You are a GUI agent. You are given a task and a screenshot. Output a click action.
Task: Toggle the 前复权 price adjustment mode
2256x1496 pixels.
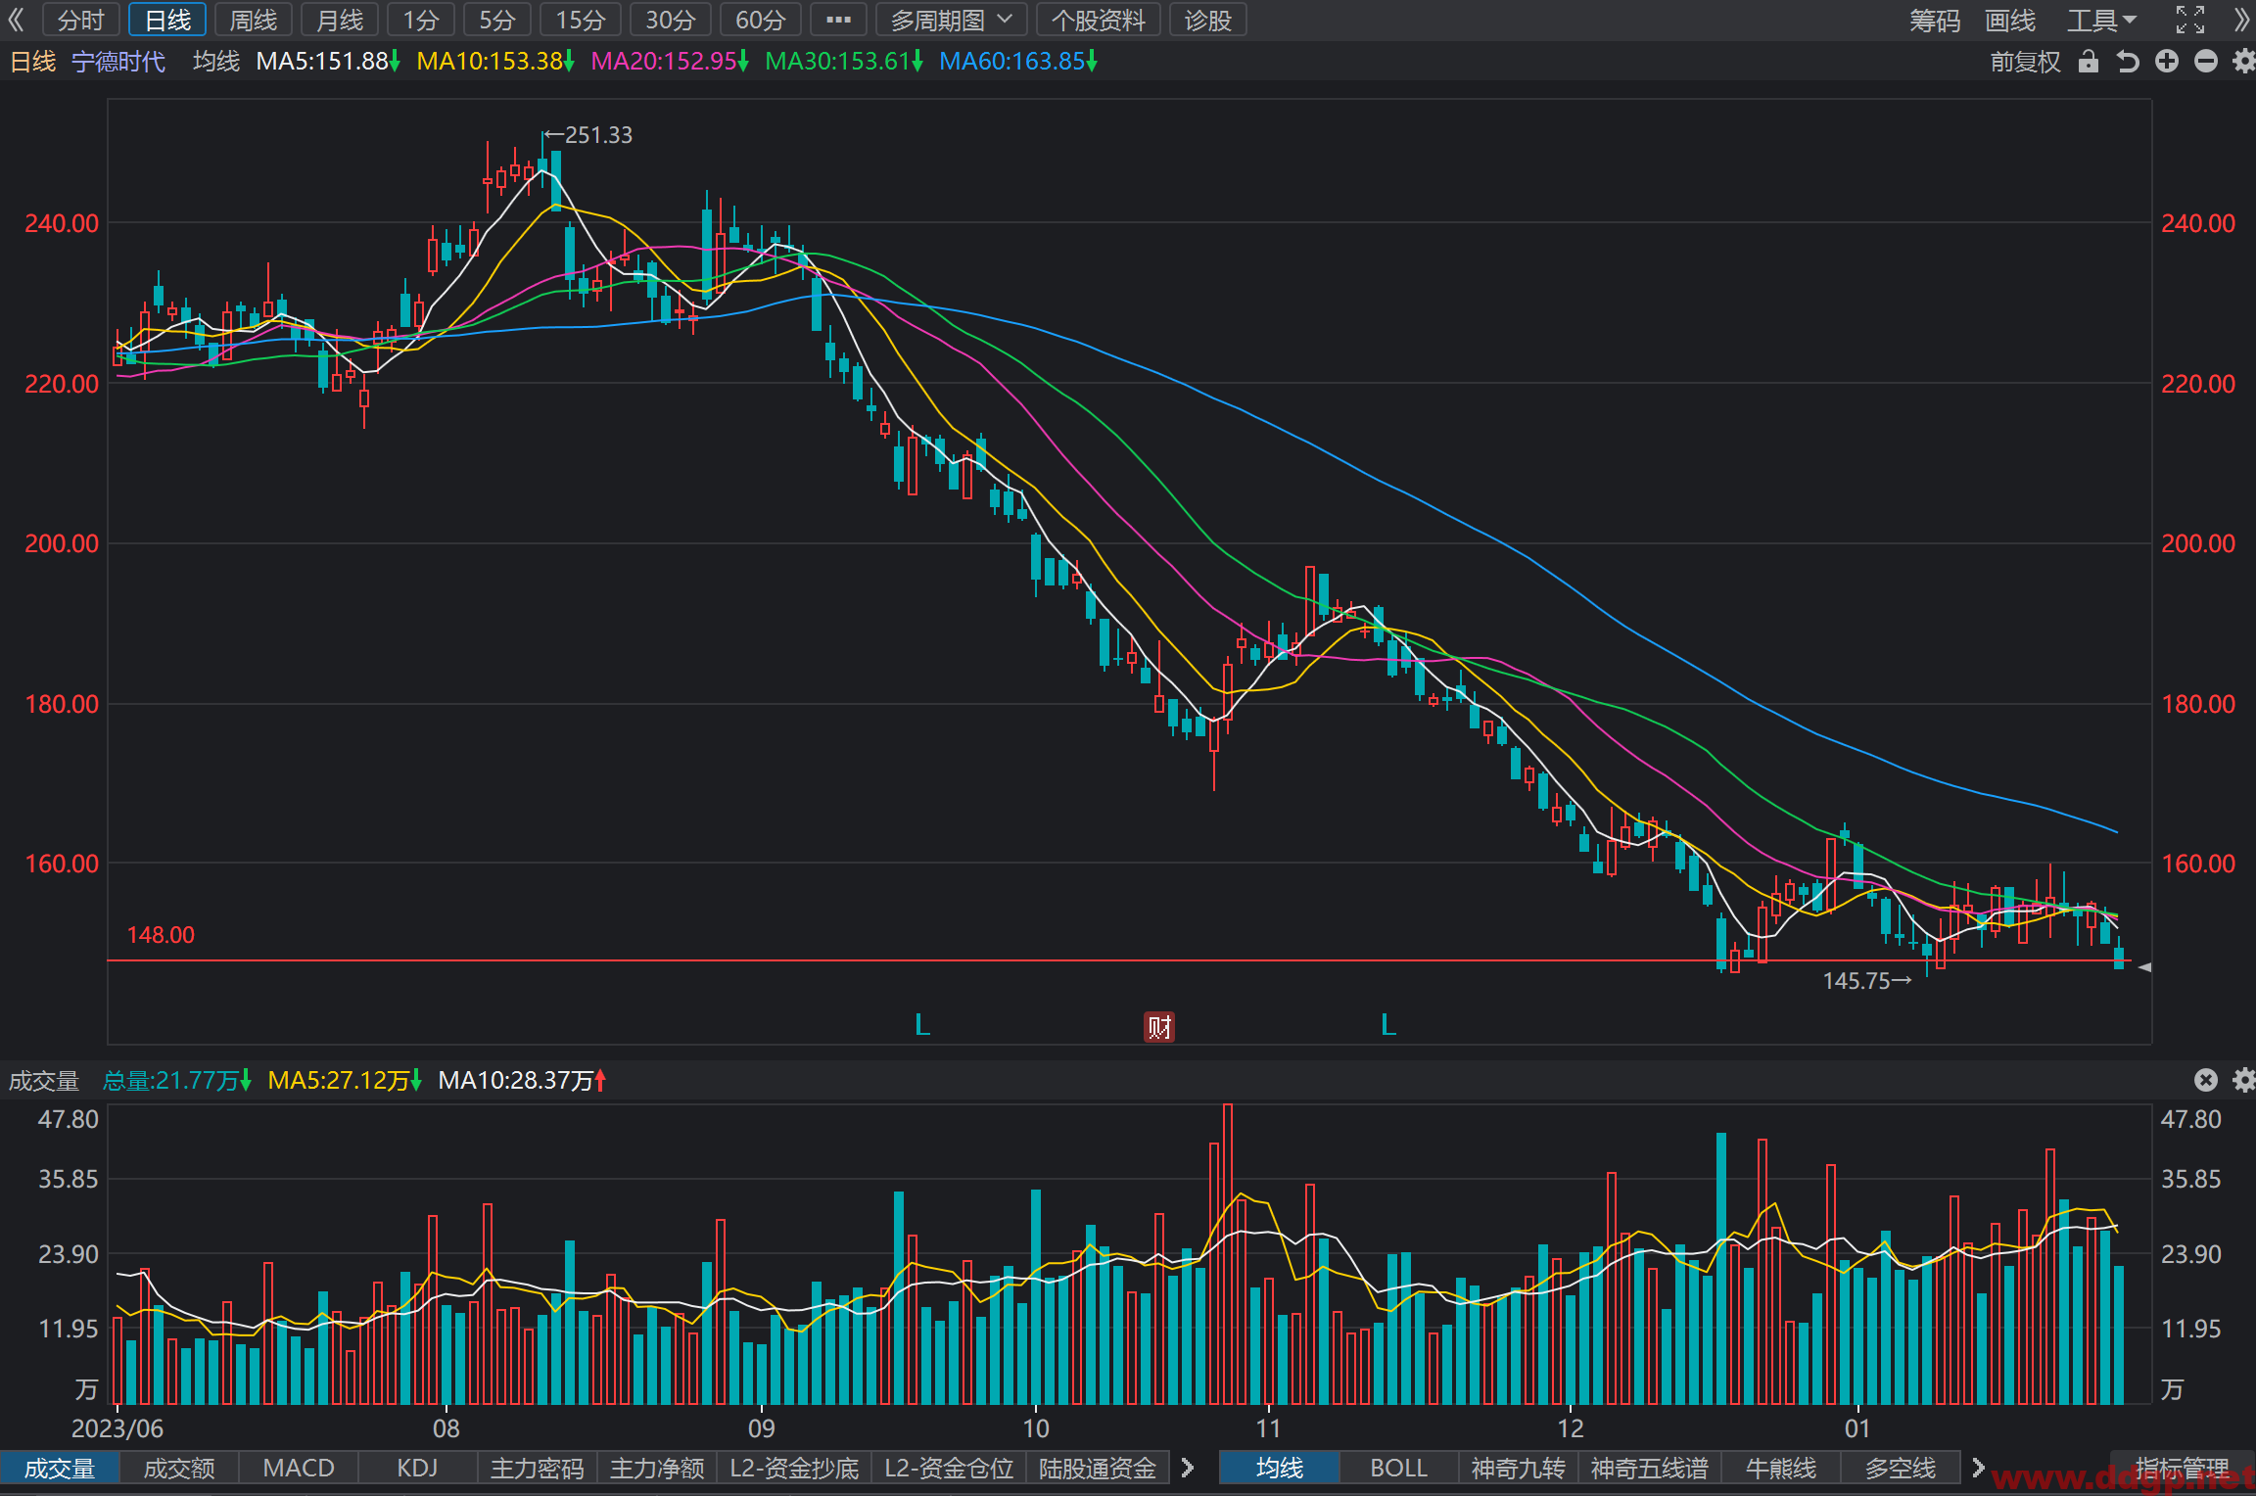tap(2025, 62)
